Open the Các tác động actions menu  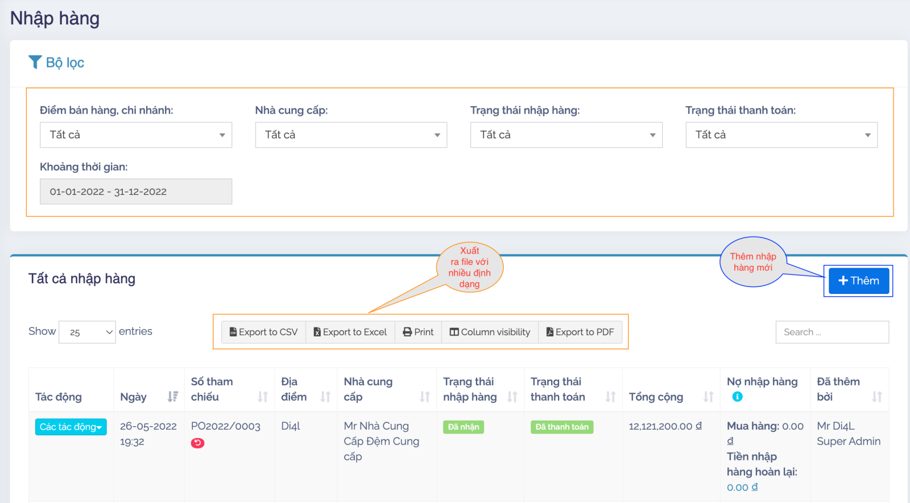(71, 427)
